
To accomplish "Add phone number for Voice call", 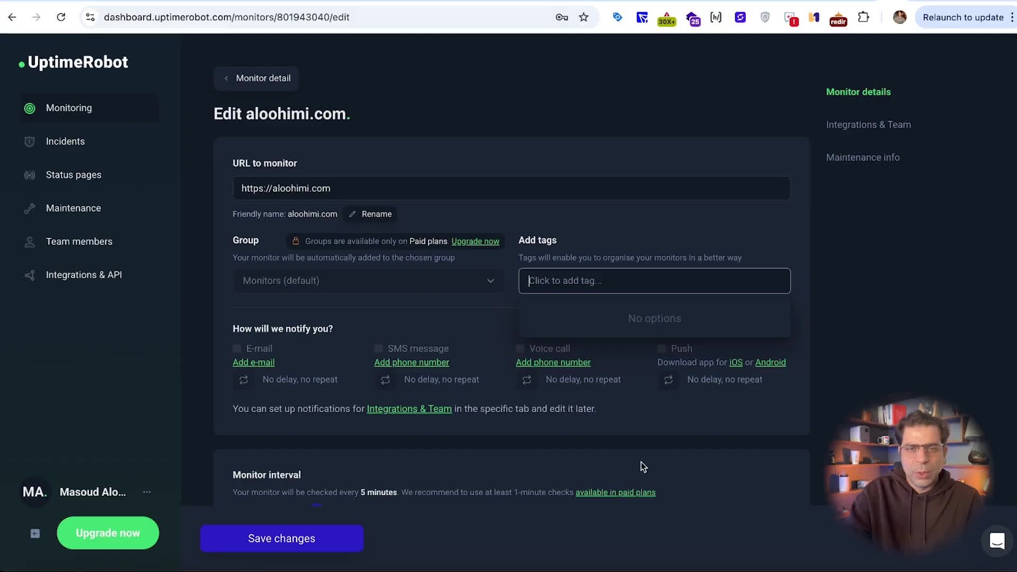I will point(553,363).
